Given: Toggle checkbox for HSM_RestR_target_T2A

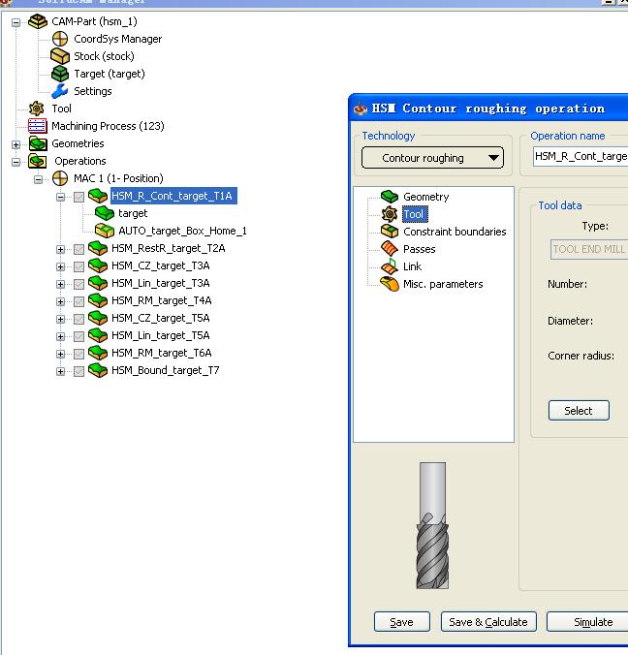Looking at the screenshot, I should pyautogui.click(x=78, y=249).
